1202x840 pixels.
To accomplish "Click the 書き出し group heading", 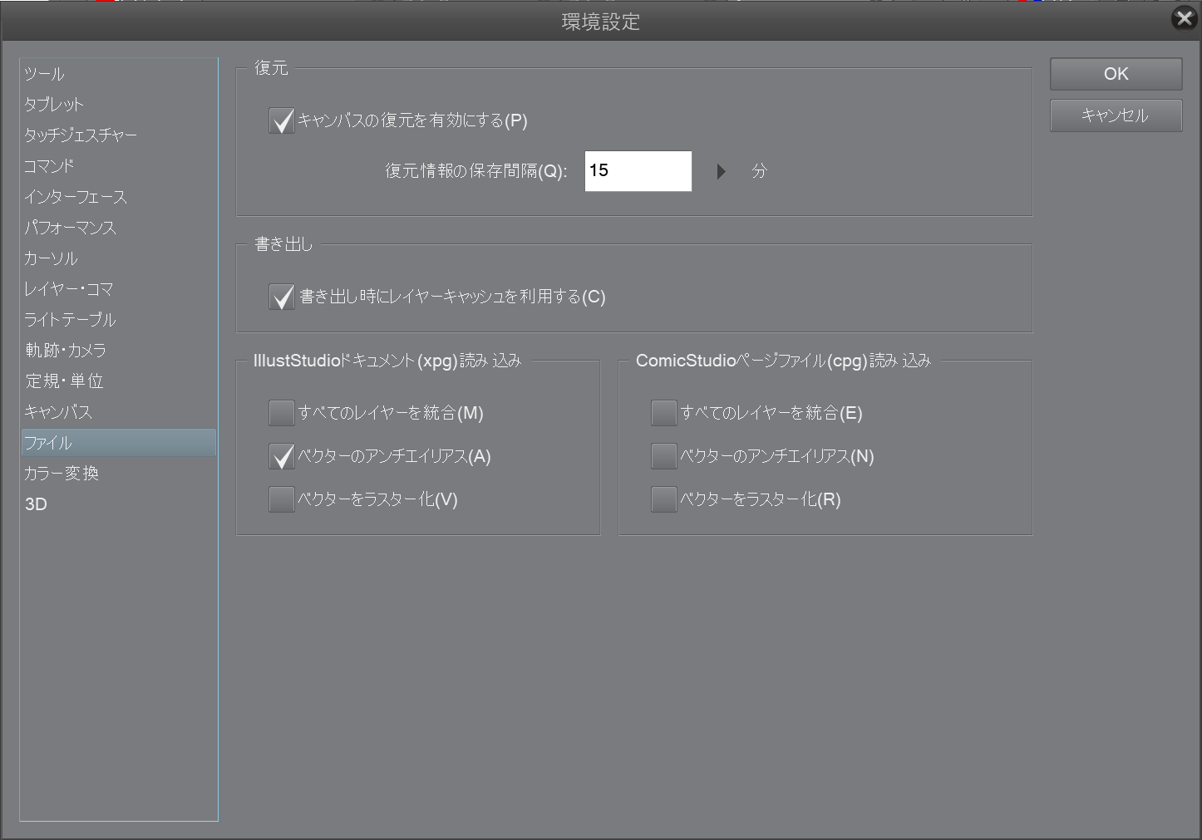I will (283, 244).
